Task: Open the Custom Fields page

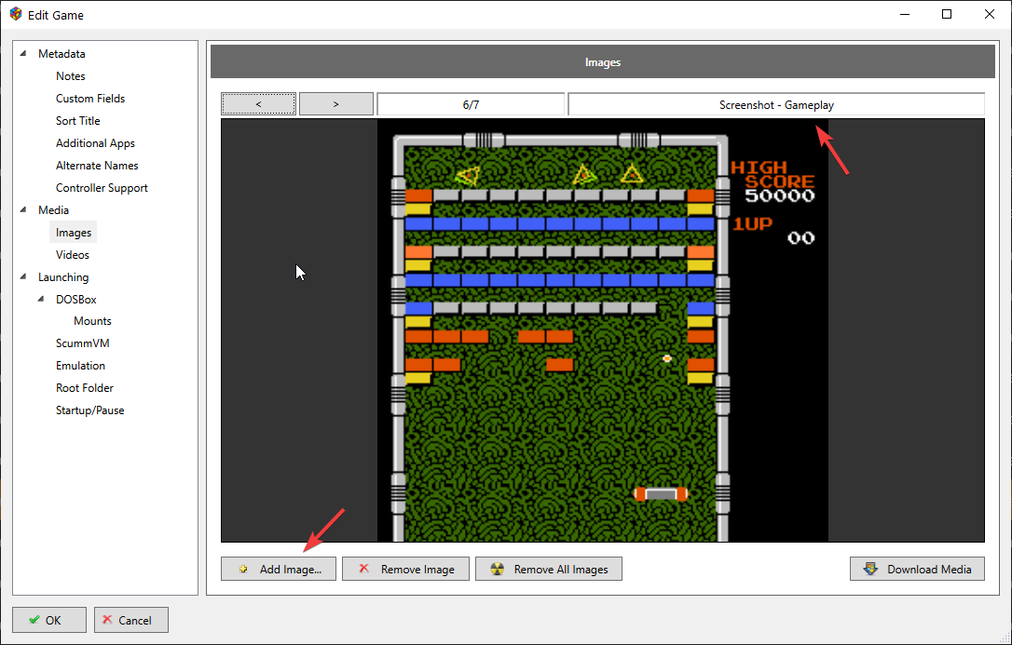Action: [x=90, y=99]
